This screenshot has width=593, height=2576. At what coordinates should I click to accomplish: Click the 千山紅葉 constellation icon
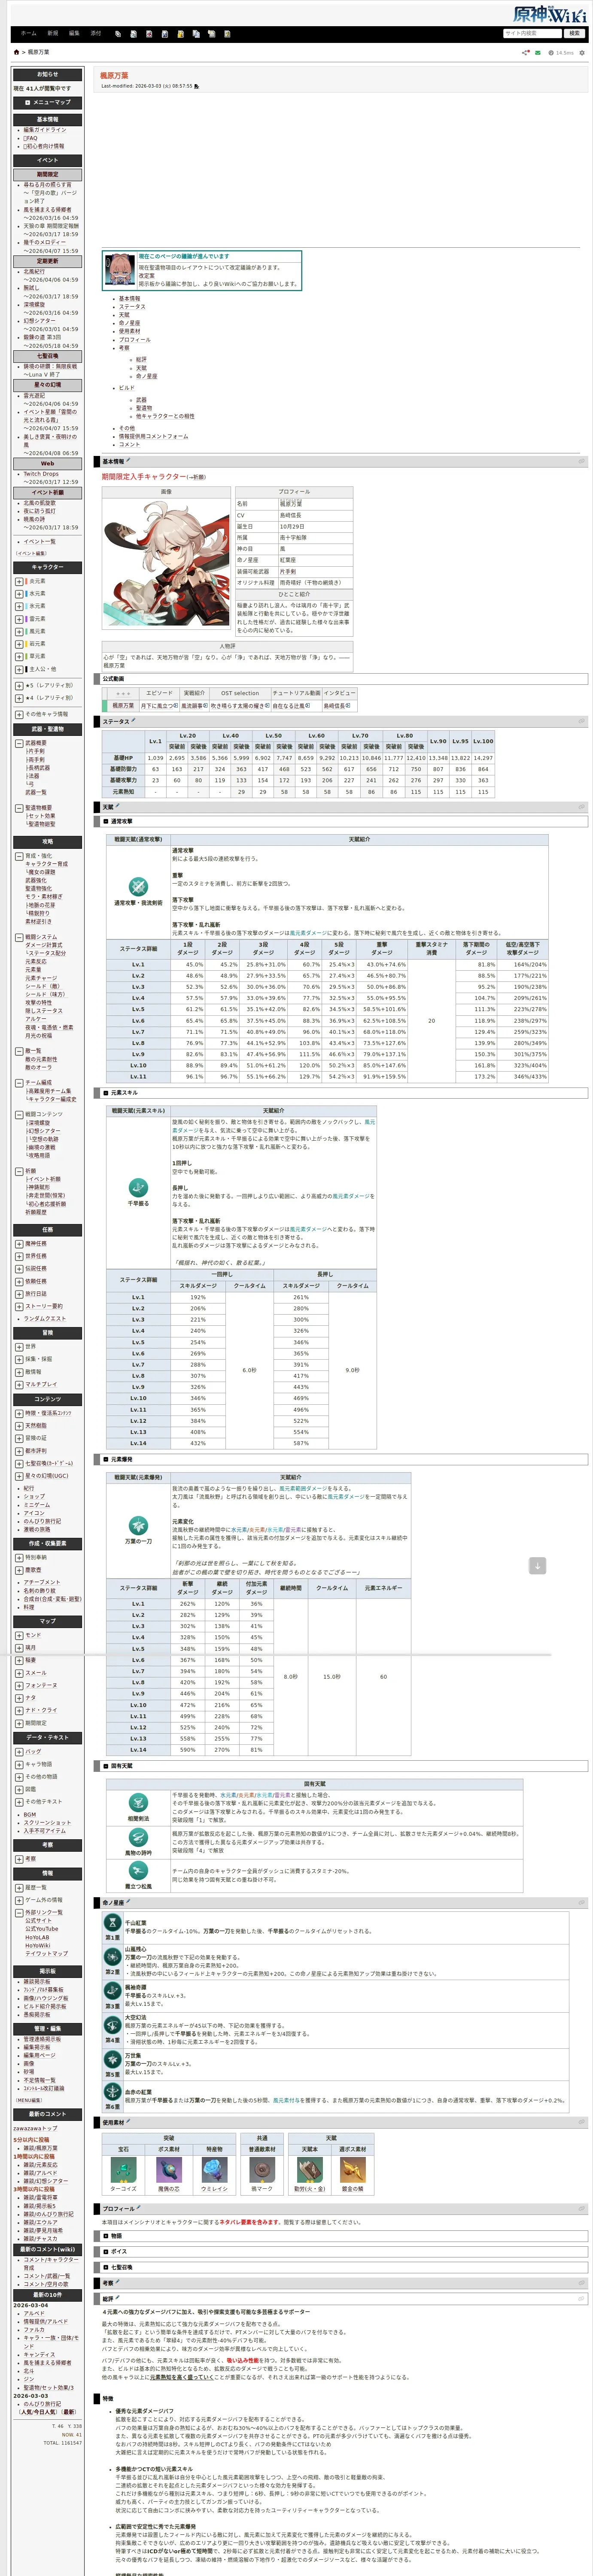click(113, 1922)
